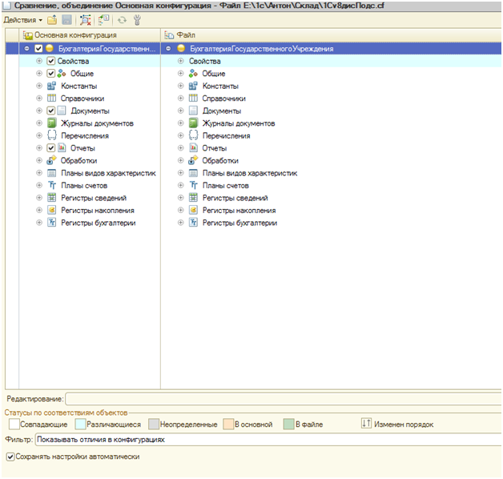The image size is (503, 479).
Task: Click the object matching settings toolbar icon
Action: 86,20
